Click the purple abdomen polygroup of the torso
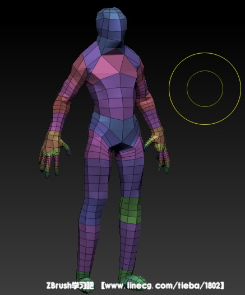 [115, 97]
